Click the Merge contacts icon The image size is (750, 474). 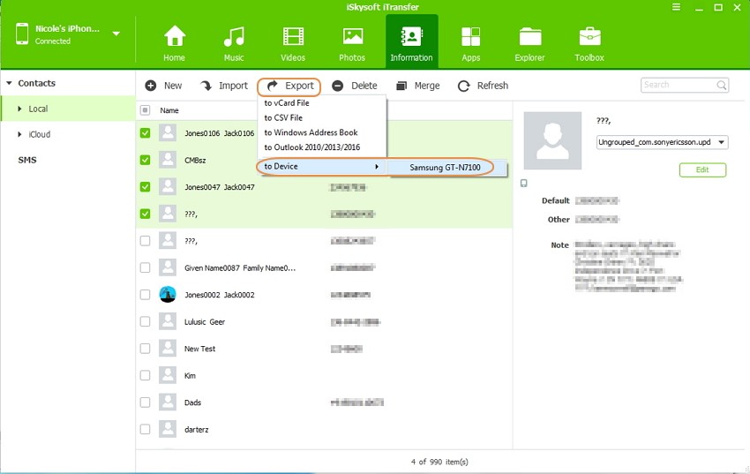point(401,86)
